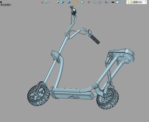Screen dimensions: 149x122
Task: Open the 图层0000 layer dropdown arrow
Action: pyautogui.click(x=145, y=2)
